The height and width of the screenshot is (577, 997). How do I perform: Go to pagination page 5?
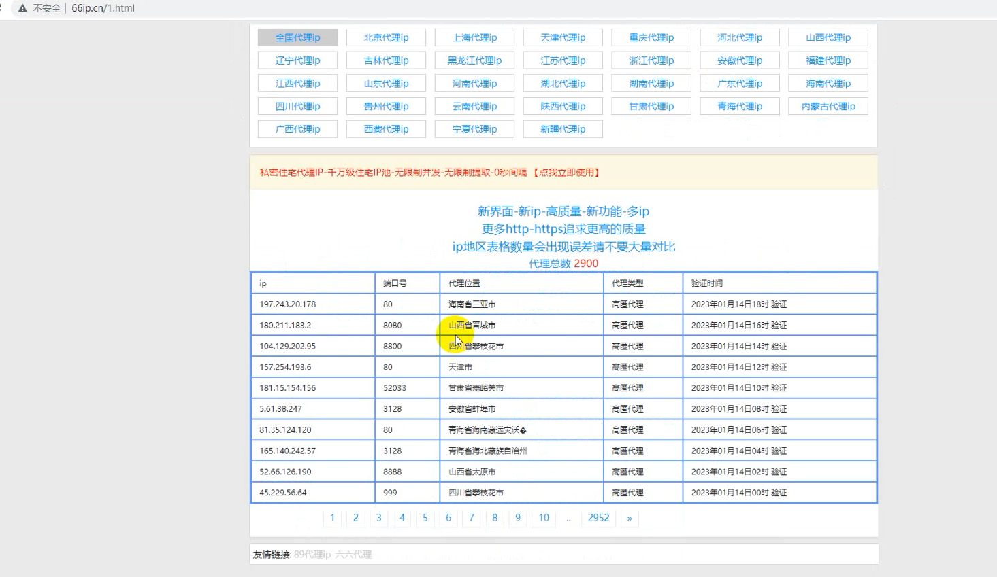click(425, 518)
